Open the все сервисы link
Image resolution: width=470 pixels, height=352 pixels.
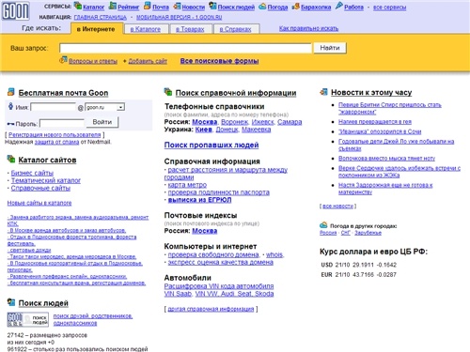click(390, 8)
